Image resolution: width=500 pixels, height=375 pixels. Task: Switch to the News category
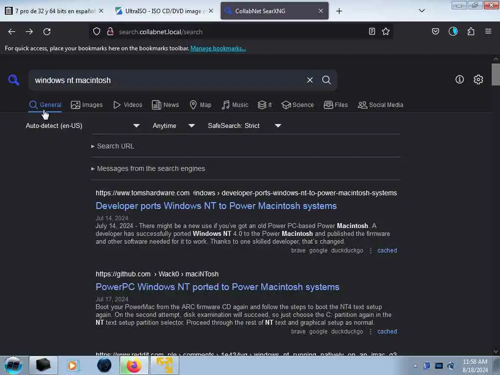click(165, 105)
